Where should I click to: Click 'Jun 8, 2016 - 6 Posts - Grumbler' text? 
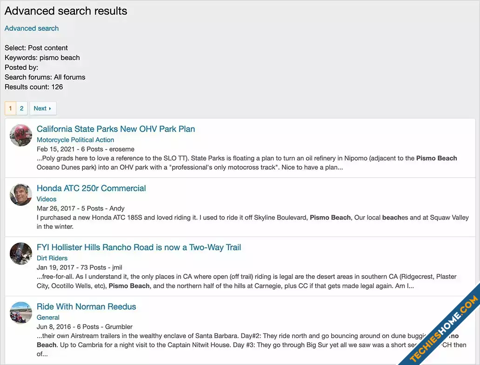coord(85,327)
